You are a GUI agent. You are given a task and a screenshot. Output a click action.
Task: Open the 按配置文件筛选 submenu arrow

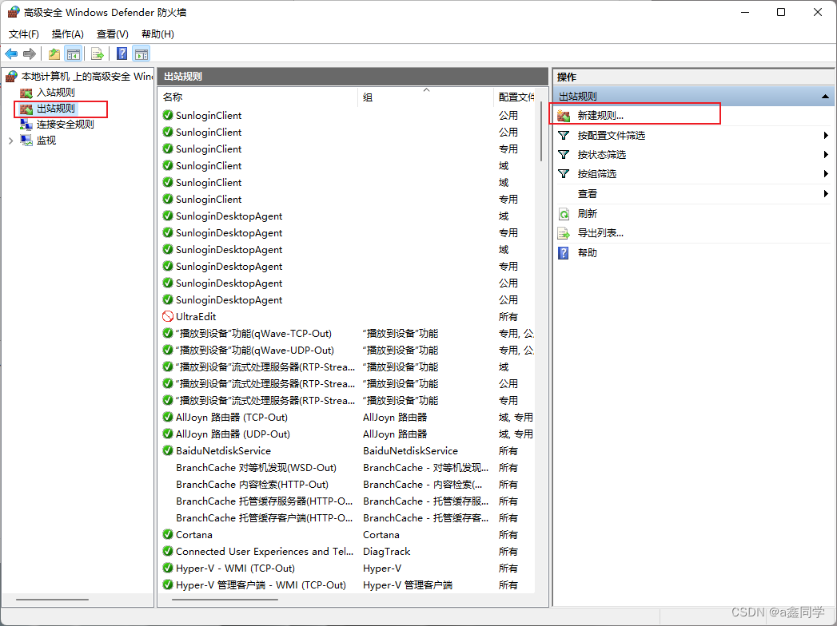pyautogui.click(x=826, y=136)
